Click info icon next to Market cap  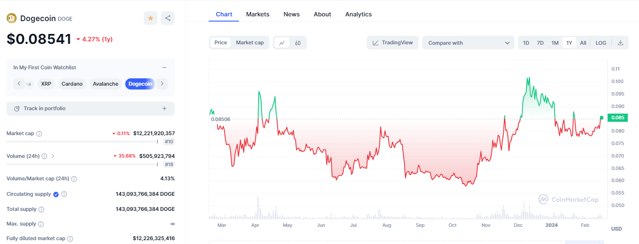click(39, 134)
